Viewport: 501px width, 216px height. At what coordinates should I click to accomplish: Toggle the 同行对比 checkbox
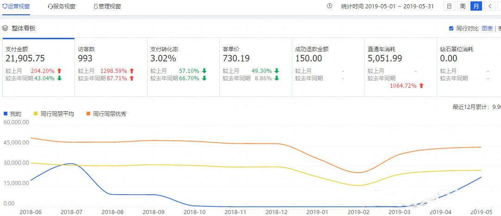coord(451,29)
